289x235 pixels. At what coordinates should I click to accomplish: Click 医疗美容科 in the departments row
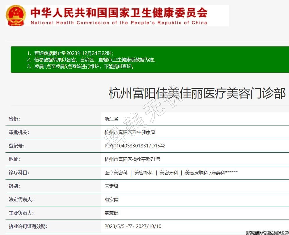116,173
